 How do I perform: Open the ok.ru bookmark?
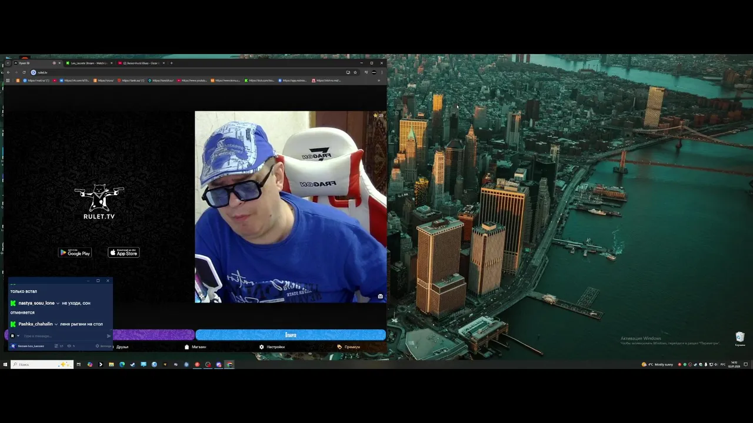tap(104, 80)
